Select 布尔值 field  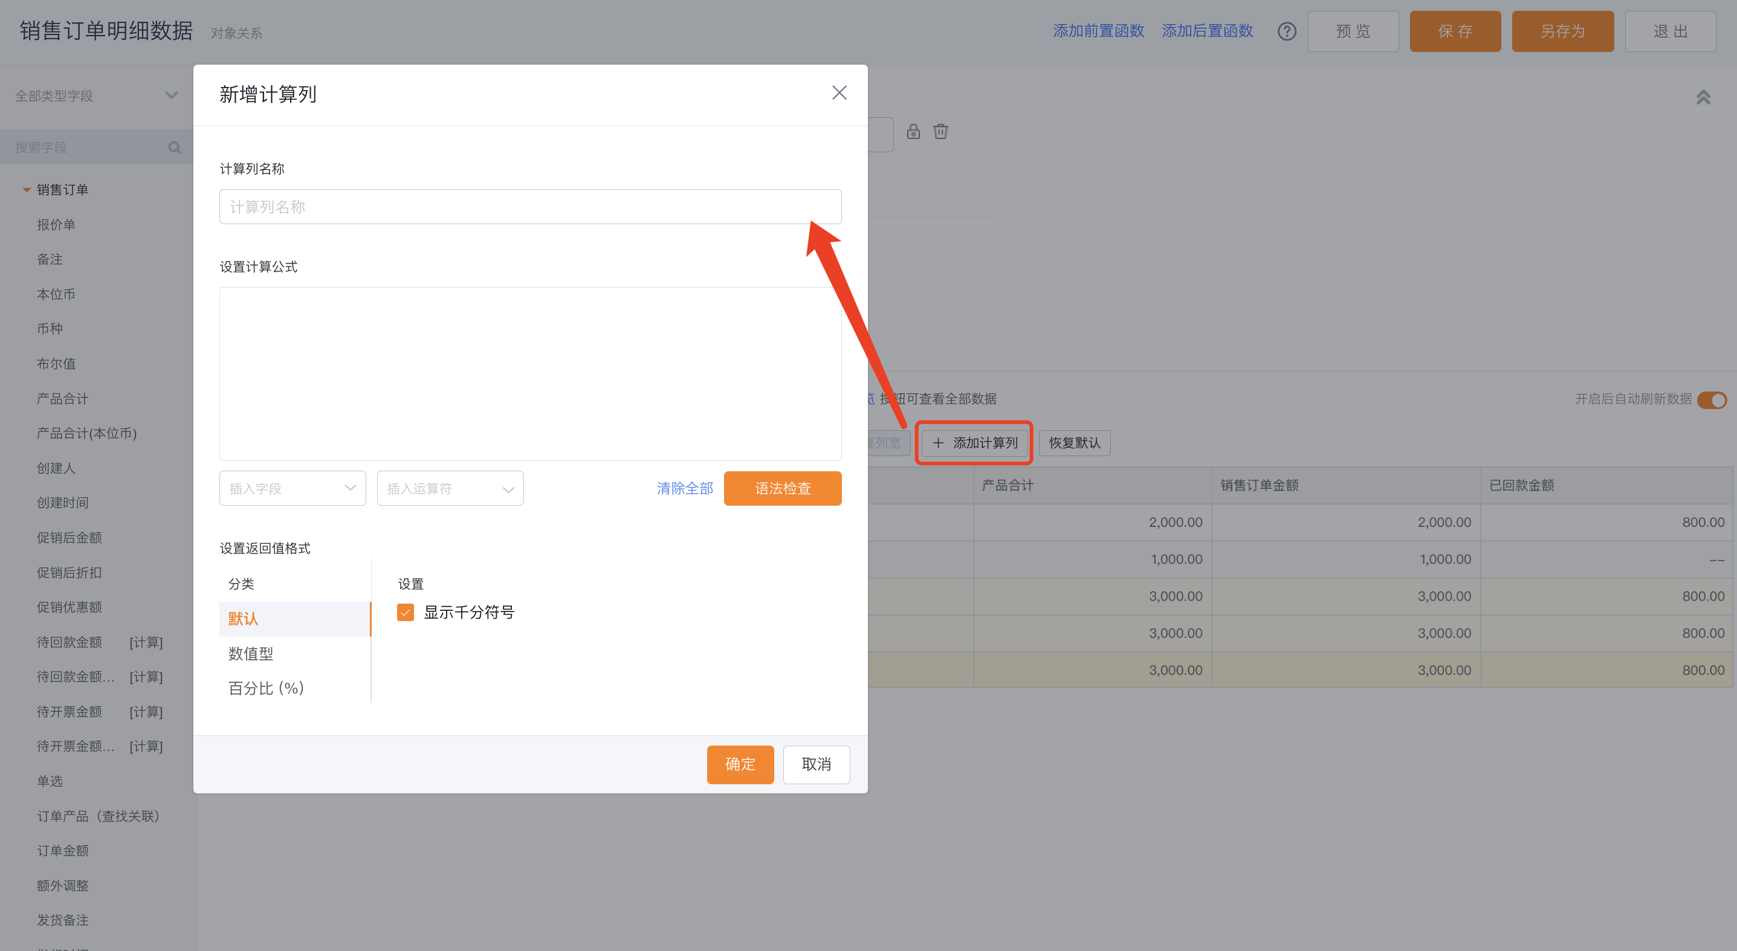pyautogui.click(x=56, y=364)
